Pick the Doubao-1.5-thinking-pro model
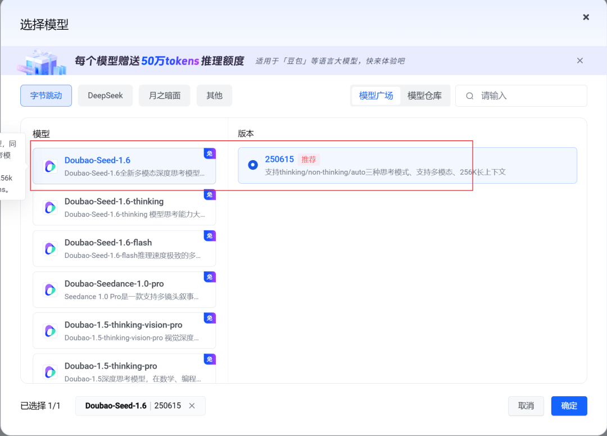 [x=124, y=369]
